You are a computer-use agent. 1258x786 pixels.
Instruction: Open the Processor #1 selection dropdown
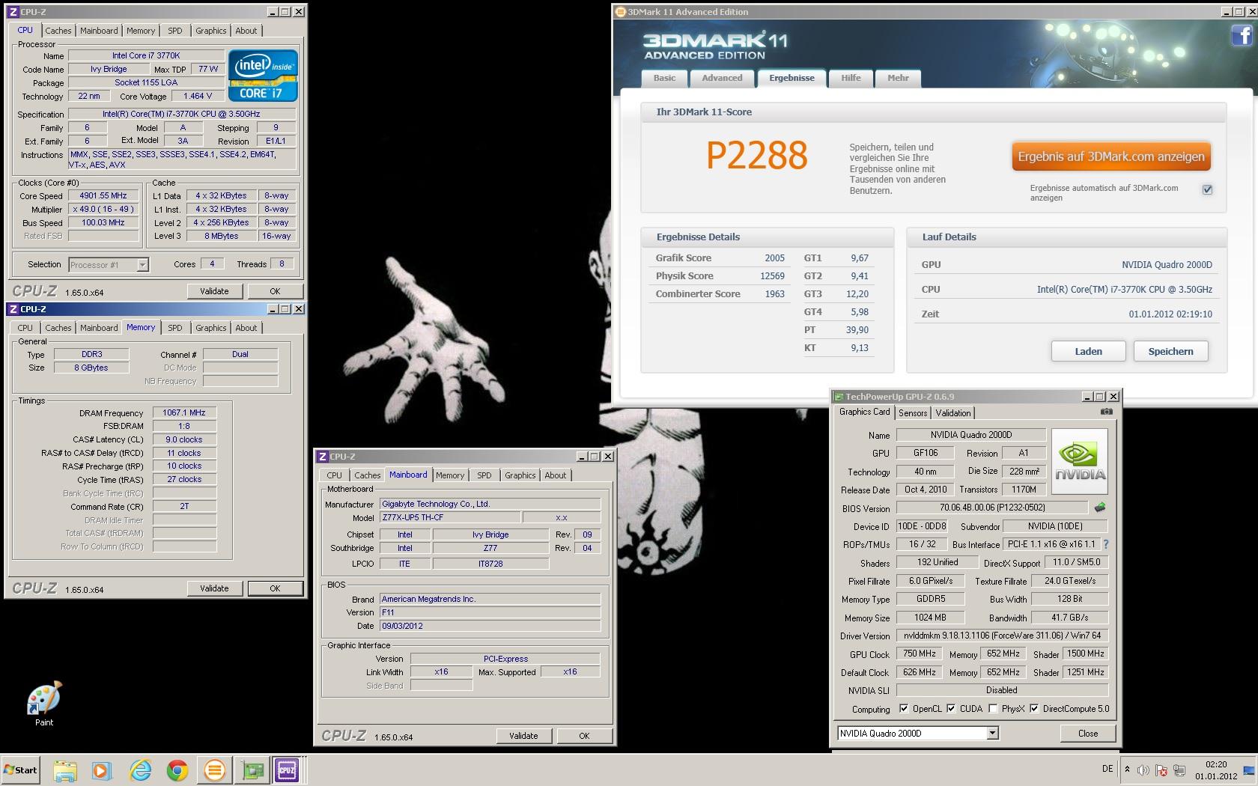142,265
